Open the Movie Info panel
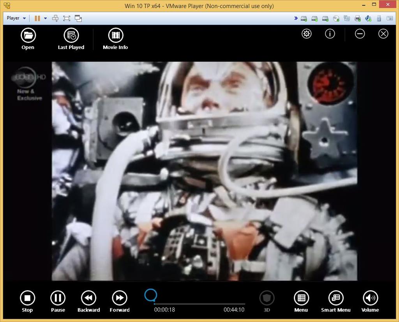This screenshot has height=322, width=399. click(115, 39)
